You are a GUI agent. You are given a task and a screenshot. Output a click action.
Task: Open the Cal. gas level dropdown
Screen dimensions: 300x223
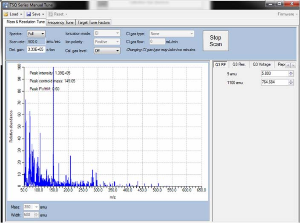[107, 50]
